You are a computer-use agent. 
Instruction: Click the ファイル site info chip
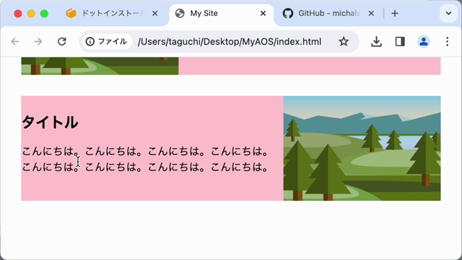[x=107, y=42]
